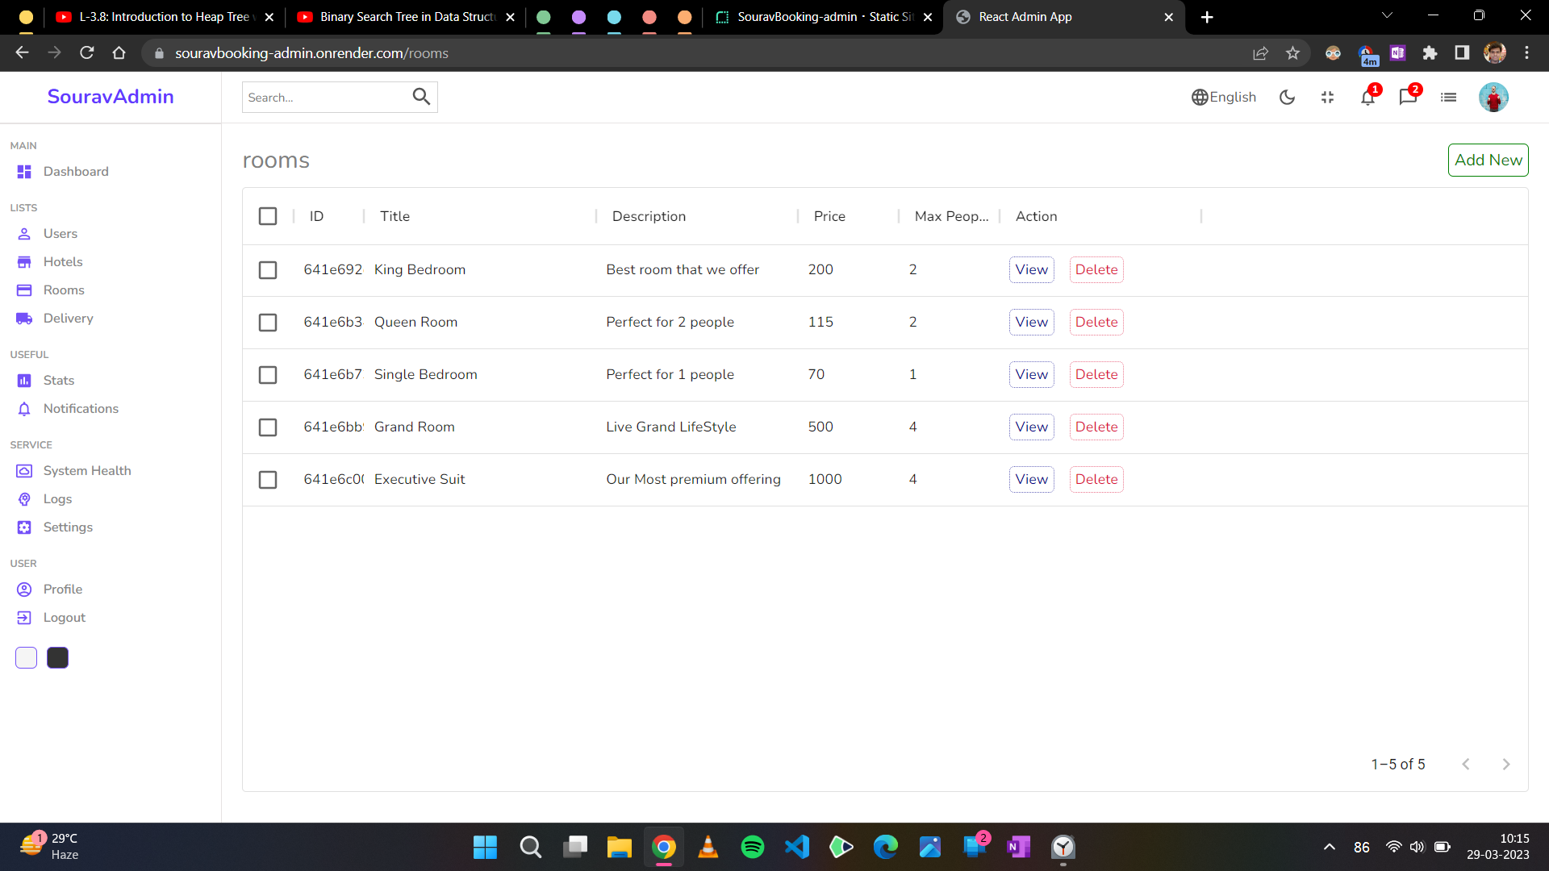Open chat messages icon in top bar

[1409, 98]
